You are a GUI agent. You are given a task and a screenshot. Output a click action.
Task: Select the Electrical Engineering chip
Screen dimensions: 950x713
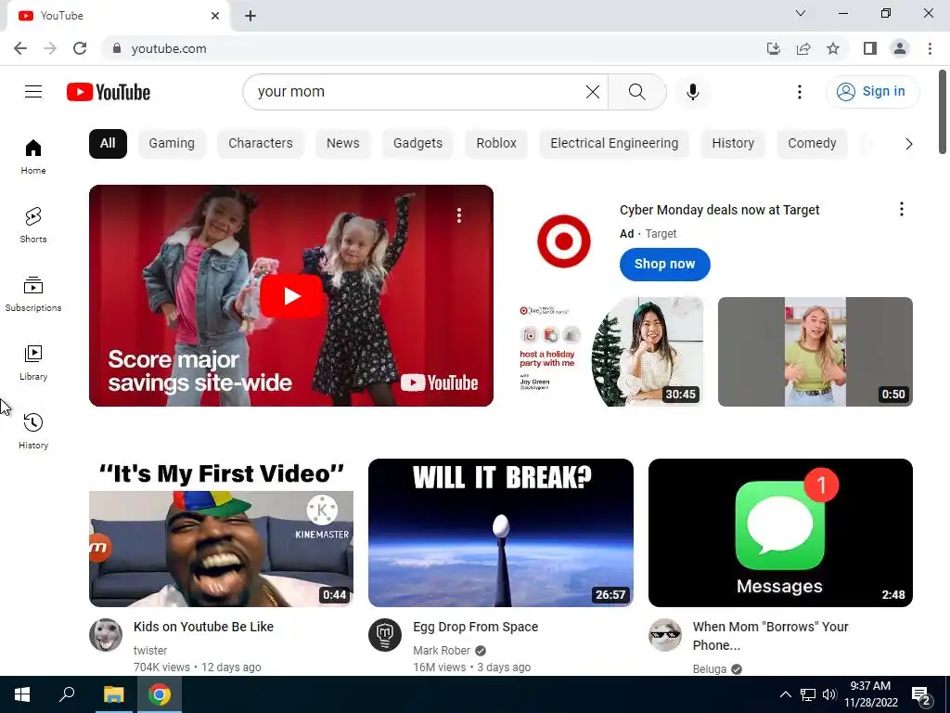[x=614, y=144]
